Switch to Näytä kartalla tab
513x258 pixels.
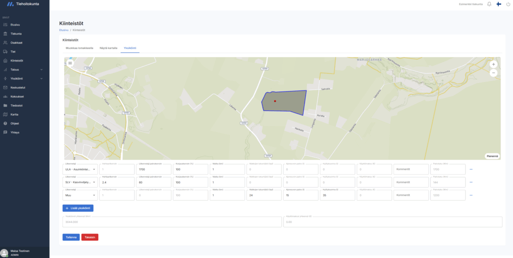click(108, 48)
